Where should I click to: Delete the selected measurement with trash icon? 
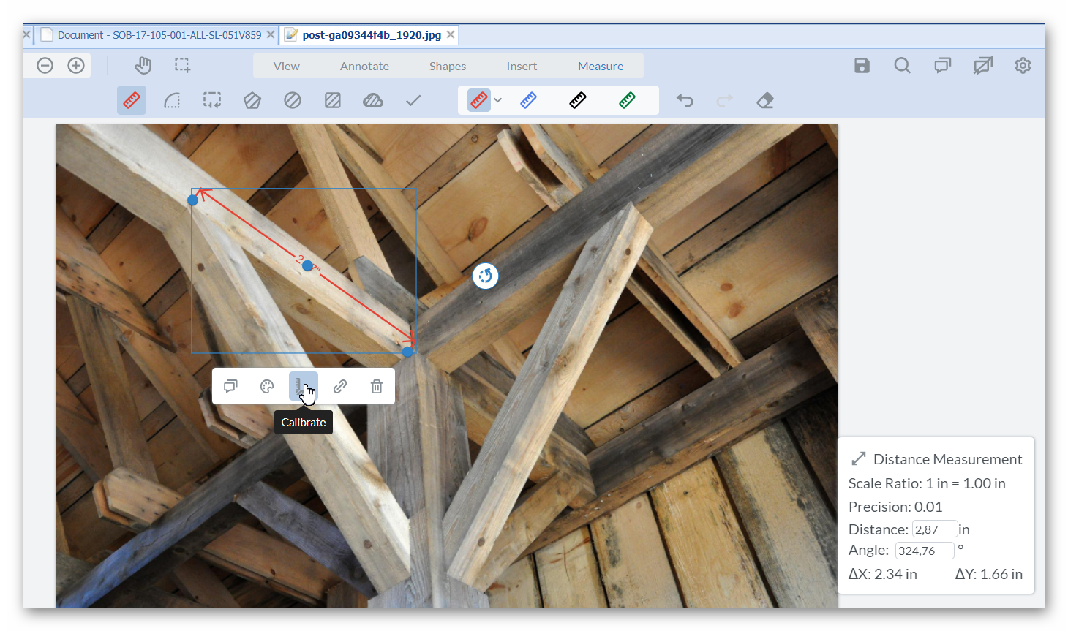coord(377,386)
